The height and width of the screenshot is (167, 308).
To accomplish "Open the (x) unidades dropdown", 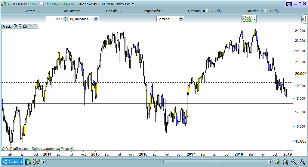I will point(96,19).
